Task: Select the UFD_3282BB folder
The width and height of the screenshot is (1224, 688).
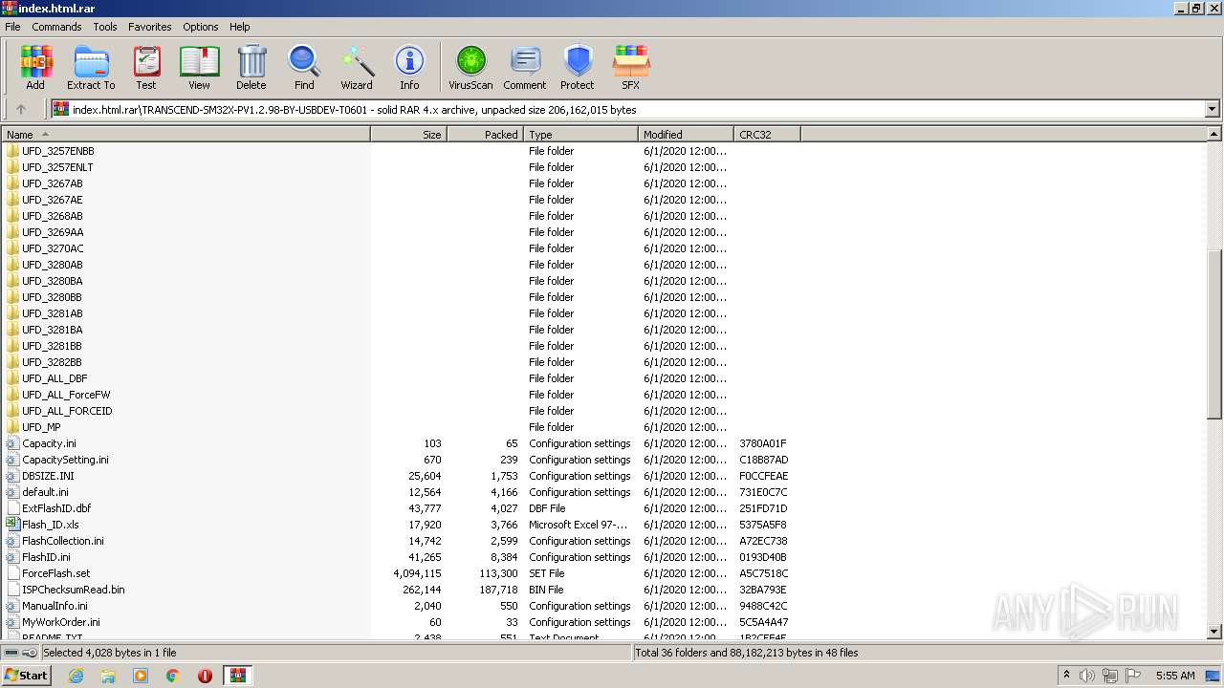Action: 53,362
